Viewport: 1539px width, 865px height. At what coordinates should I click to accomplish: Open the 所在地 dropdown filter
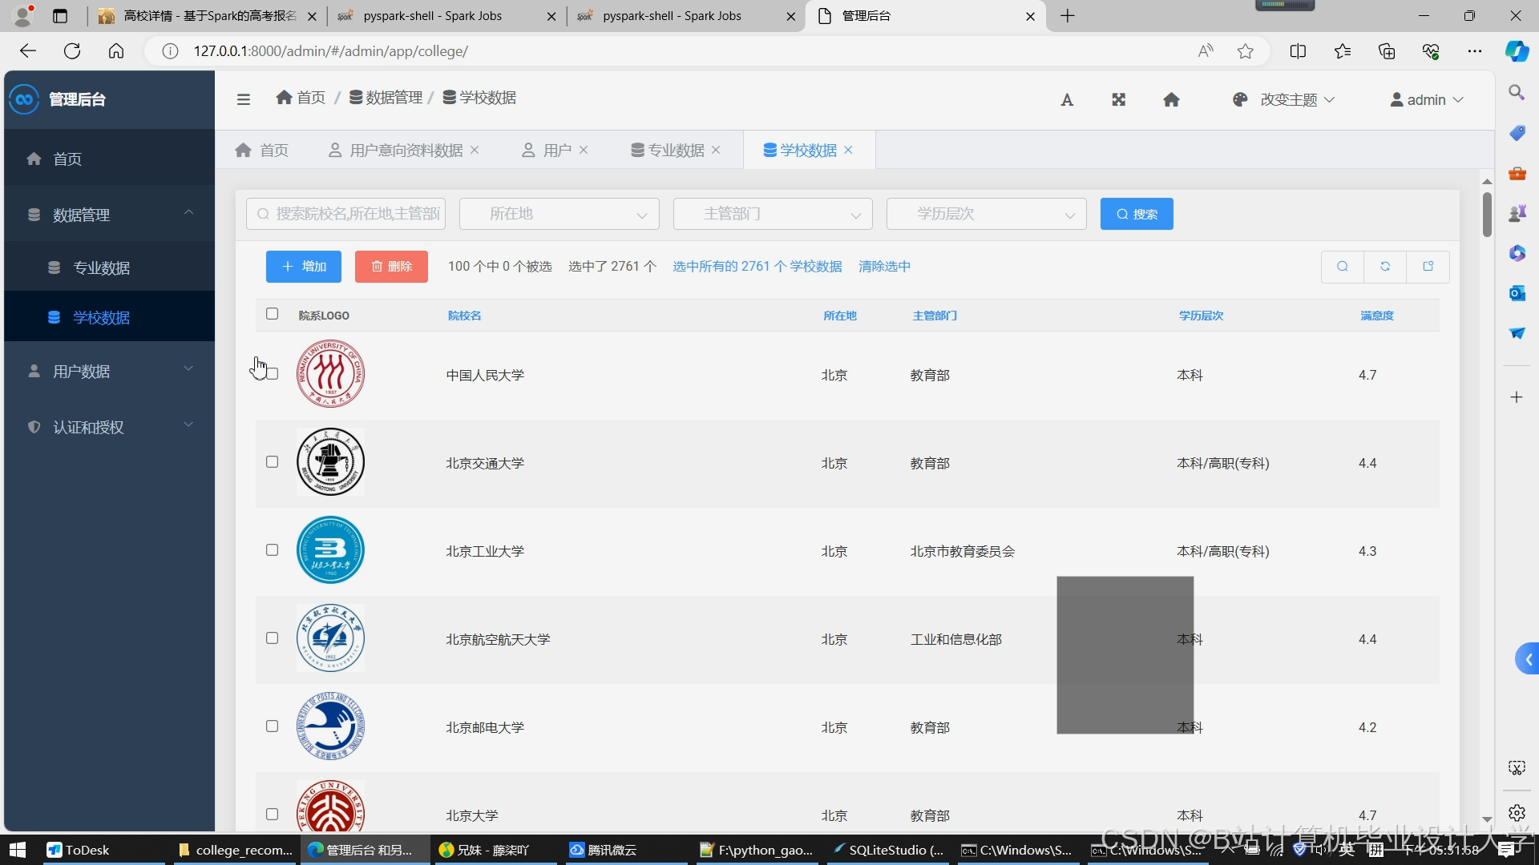[x=559, y=214]
